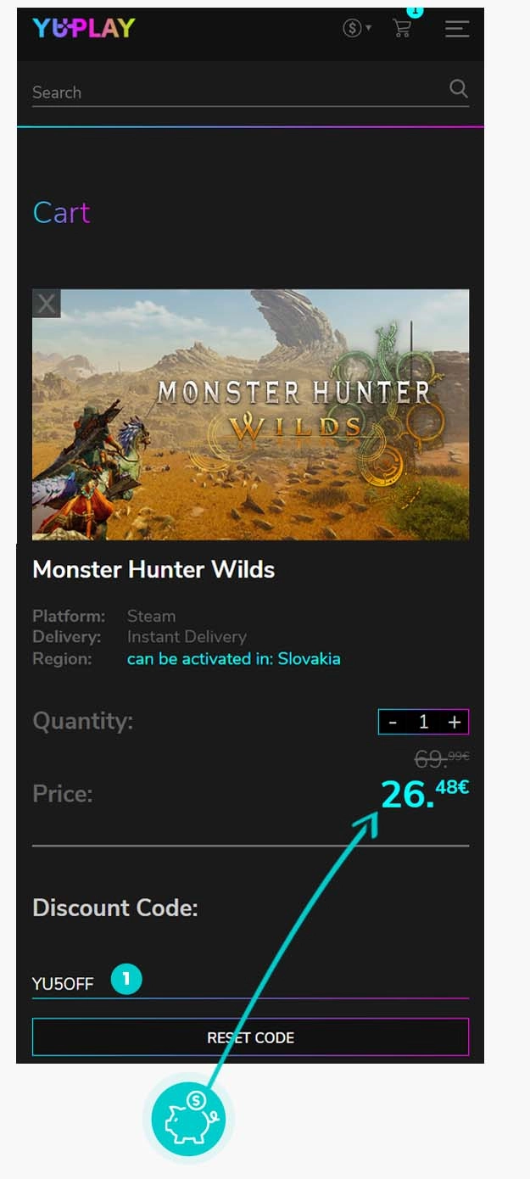This screenshot has height=1179, width=530.
Task: Open the Cart page heading link
Action: click(60, 214)
